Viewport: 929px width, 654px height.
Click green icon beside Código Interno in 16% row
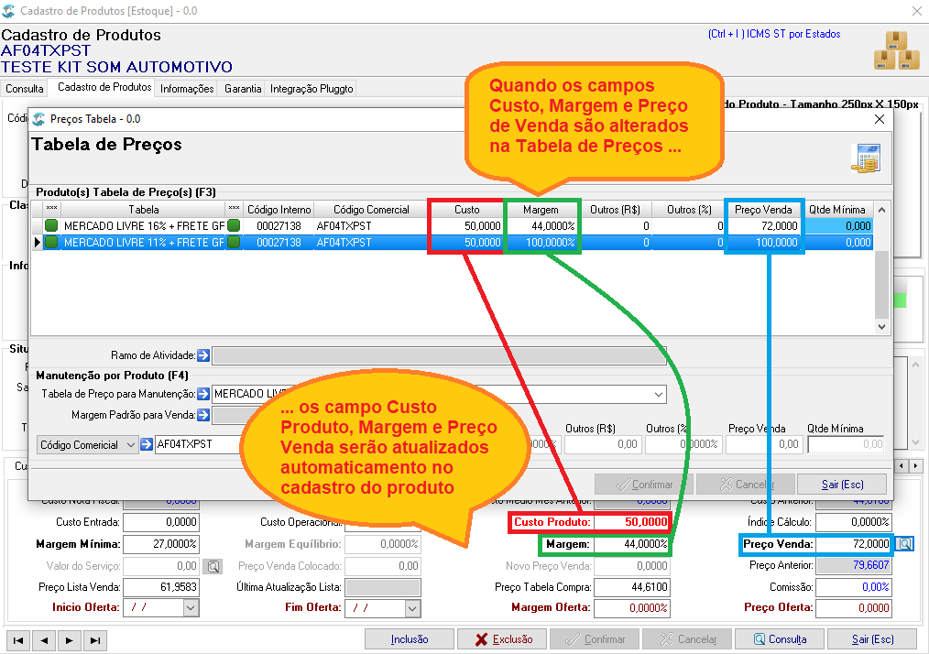coord(234,225)
